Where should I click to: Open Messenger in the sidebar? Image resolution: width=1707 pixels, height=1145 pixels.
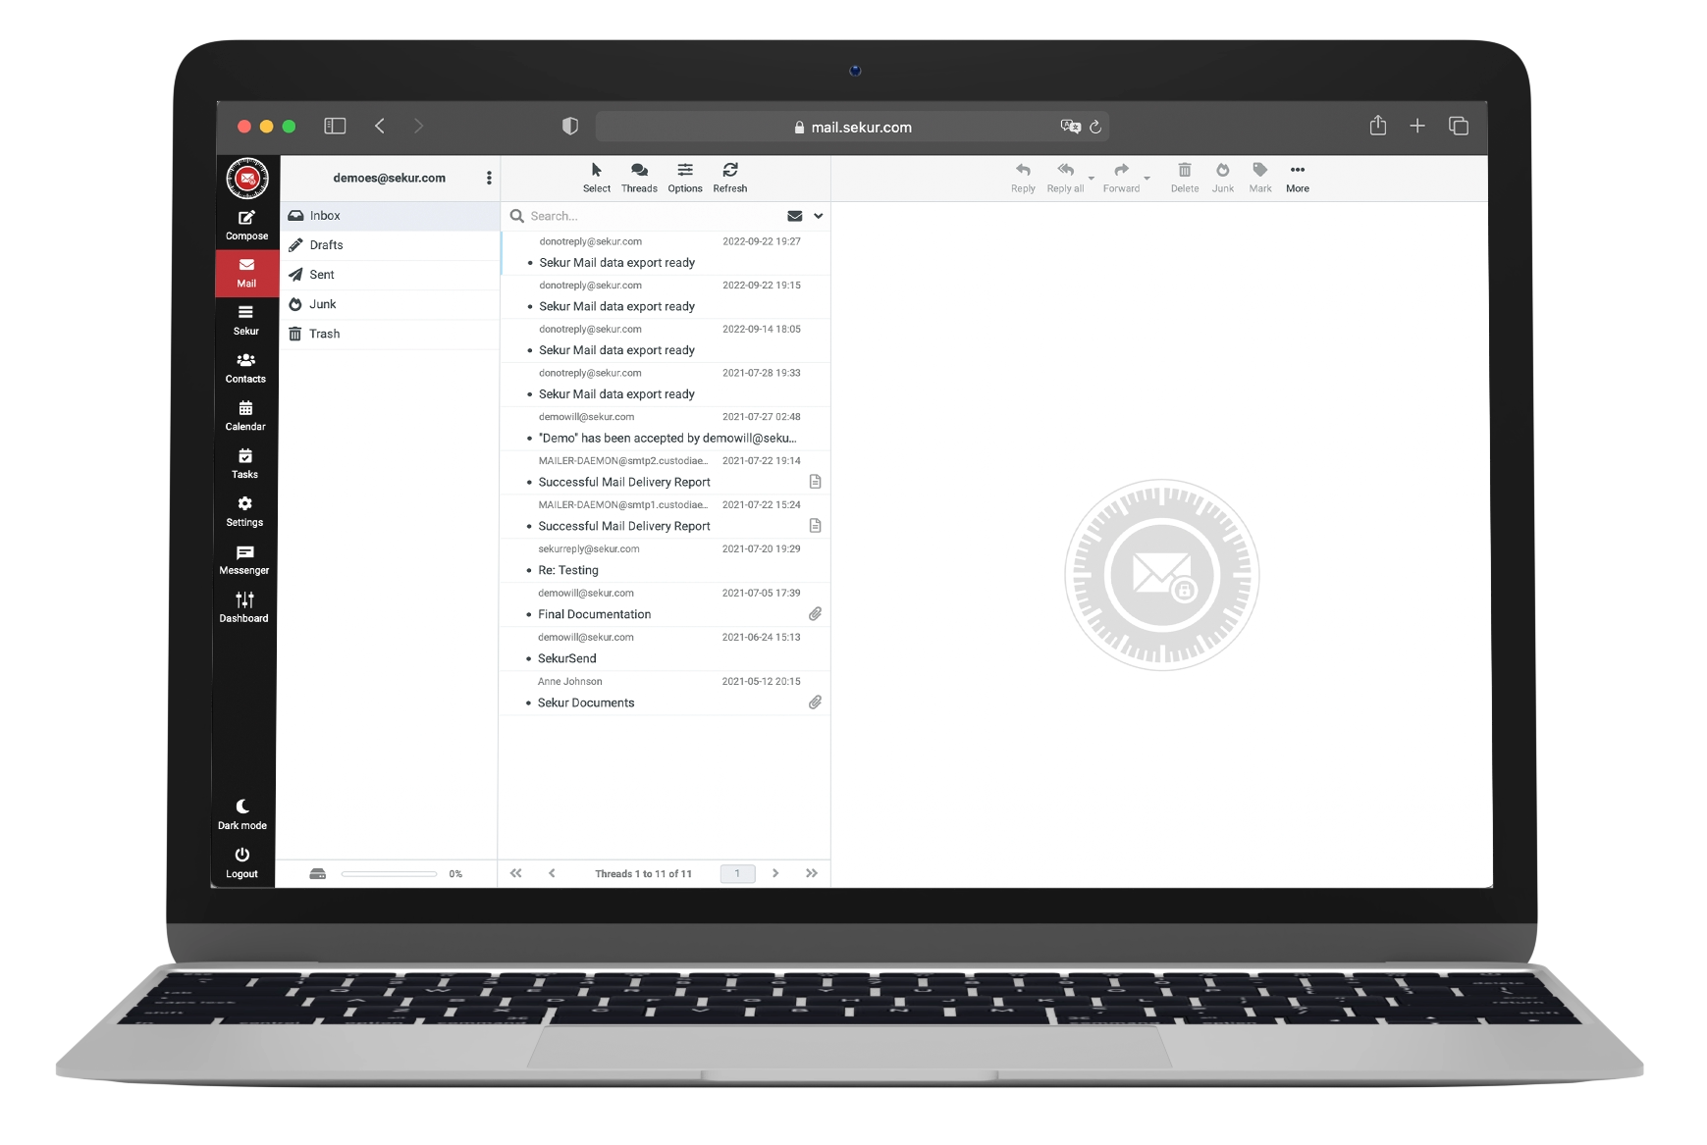click(x=244, y=559)
